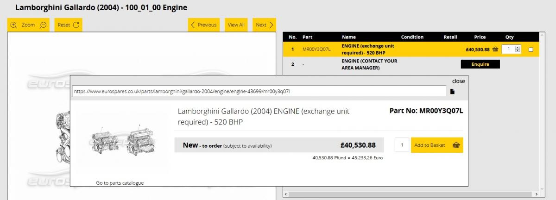This screenshot has height=200, width=556.
Task: Open the View All diagrams button
Action: (x=236, y=25)
